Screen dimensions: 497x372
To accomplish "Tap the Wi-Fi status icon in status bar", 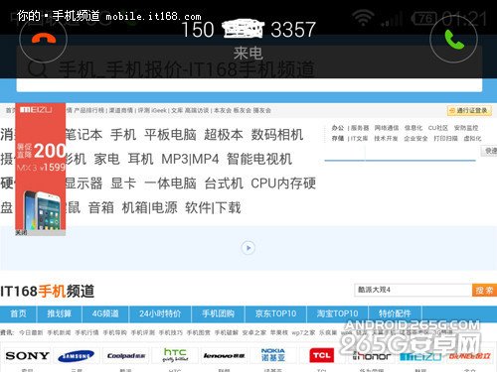I will [363, 17].
